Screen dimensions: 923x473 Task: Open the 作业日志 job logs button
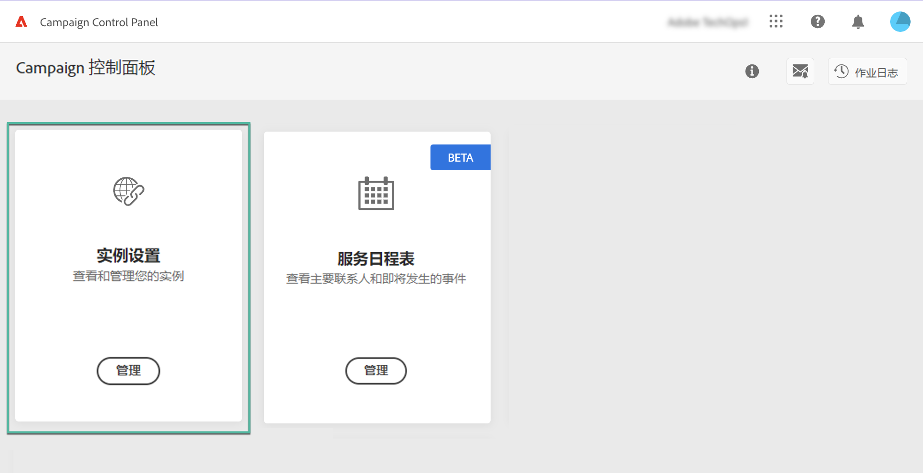click(x=867, y=72)
